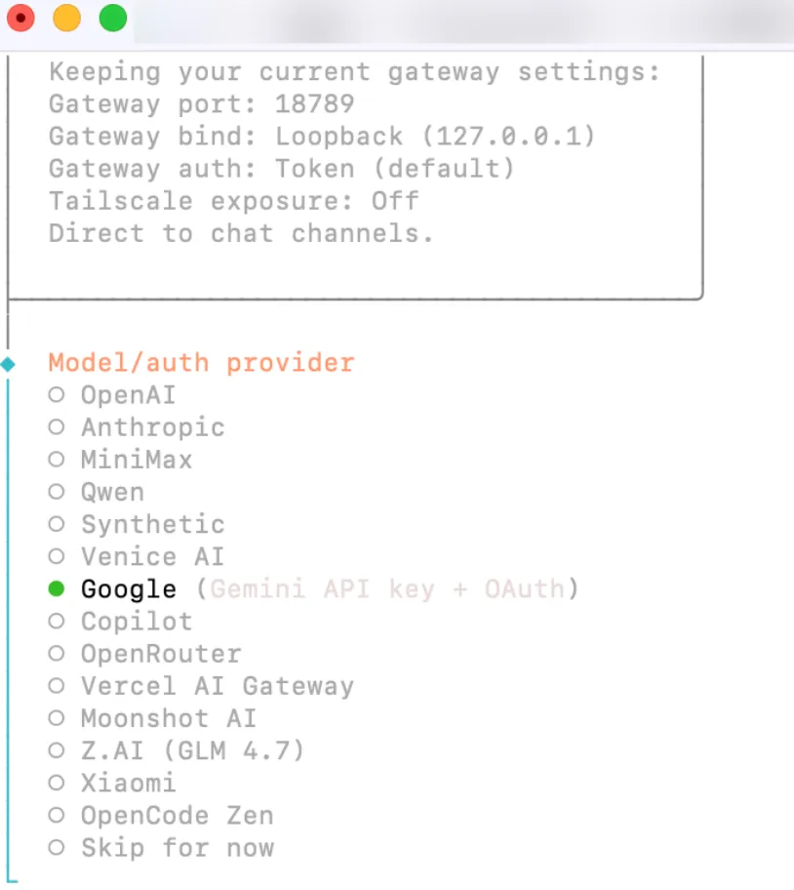The width and height of the screenshot is (794, 890).
Task: Click the Model/auth provider heading
Action: coord(201,363)
